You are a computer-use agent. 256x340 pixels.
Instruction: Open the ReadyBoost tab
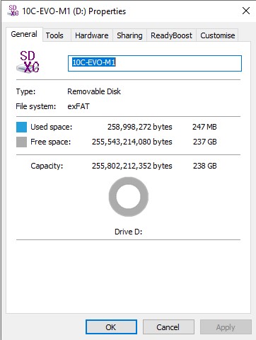pyautogui.click(x=171, y=35)
